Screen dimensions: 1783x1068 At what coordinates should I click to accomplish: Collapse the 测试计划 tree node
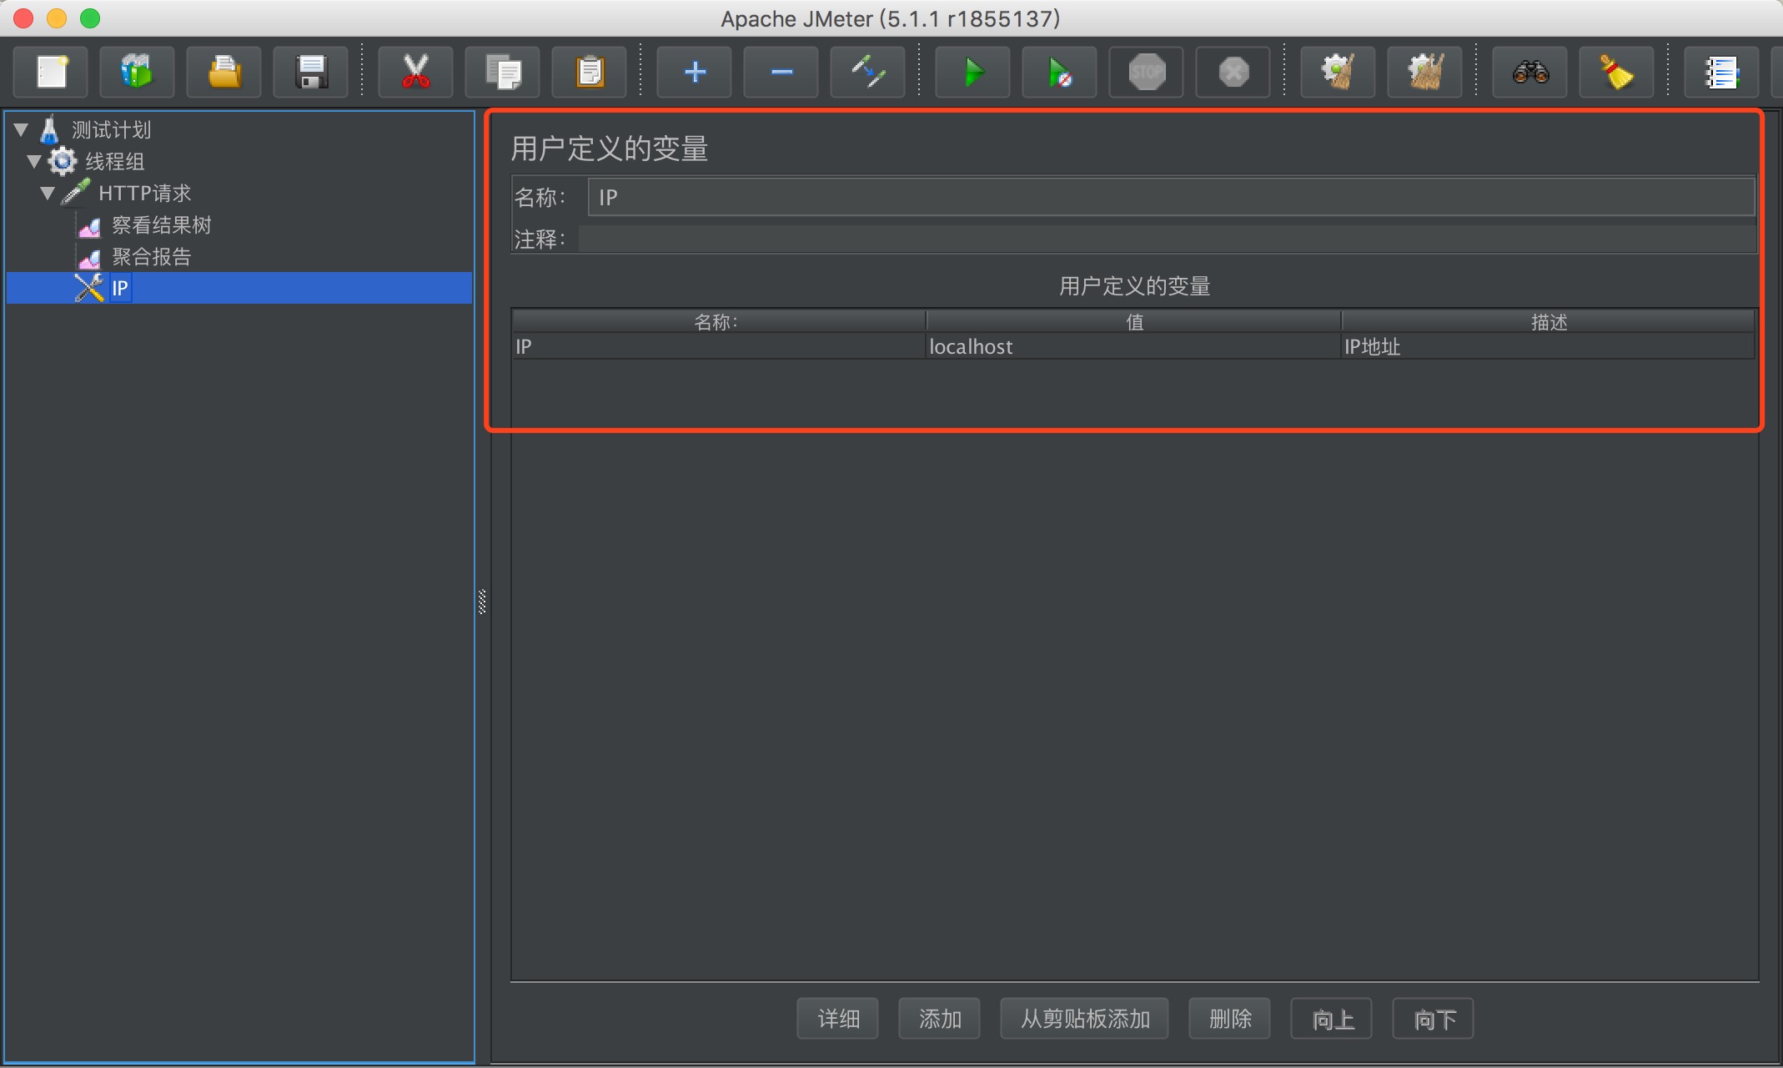(x=22, y=129)
